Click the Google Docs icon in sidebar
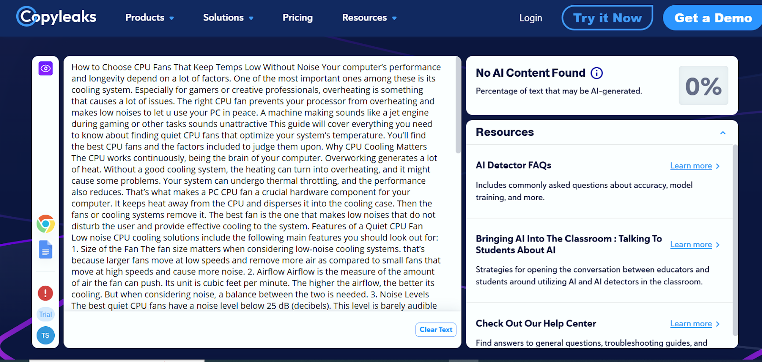Image resolution: width=762 pixels, height=362 pixels. coord(46,250)
